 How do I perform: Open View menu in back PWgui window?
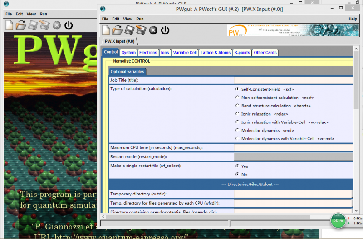31,14
